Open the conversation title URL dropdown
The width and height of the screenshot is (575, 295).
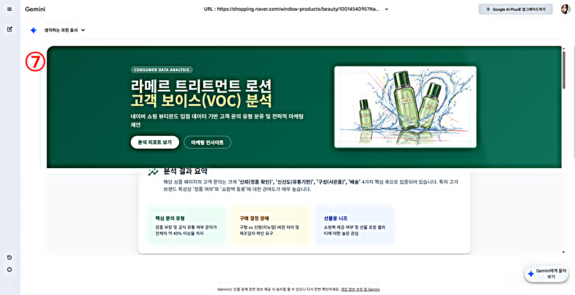296,9
